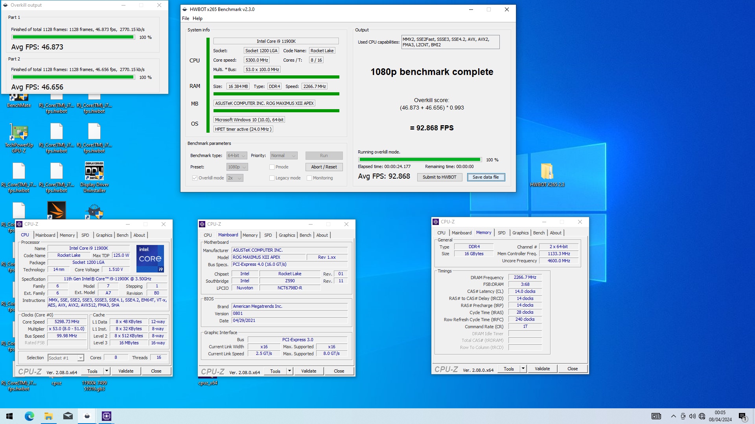
Task: Click Abort / Reset button
Action: pyautogui.click(x=324, y=167)
